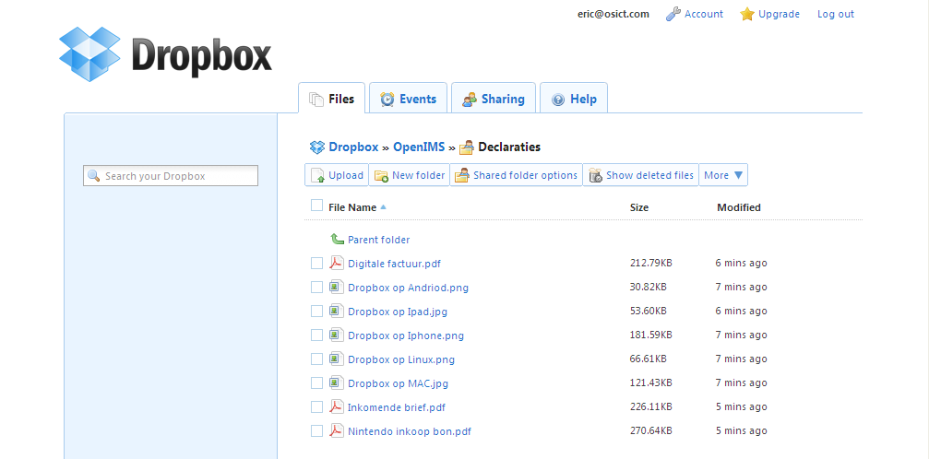Open Digitale factuur.pdf file name
929x459 pixels.
tap(394, 264)
